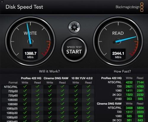Click the READ gauge 2344.1 MB/s readout

118,54
